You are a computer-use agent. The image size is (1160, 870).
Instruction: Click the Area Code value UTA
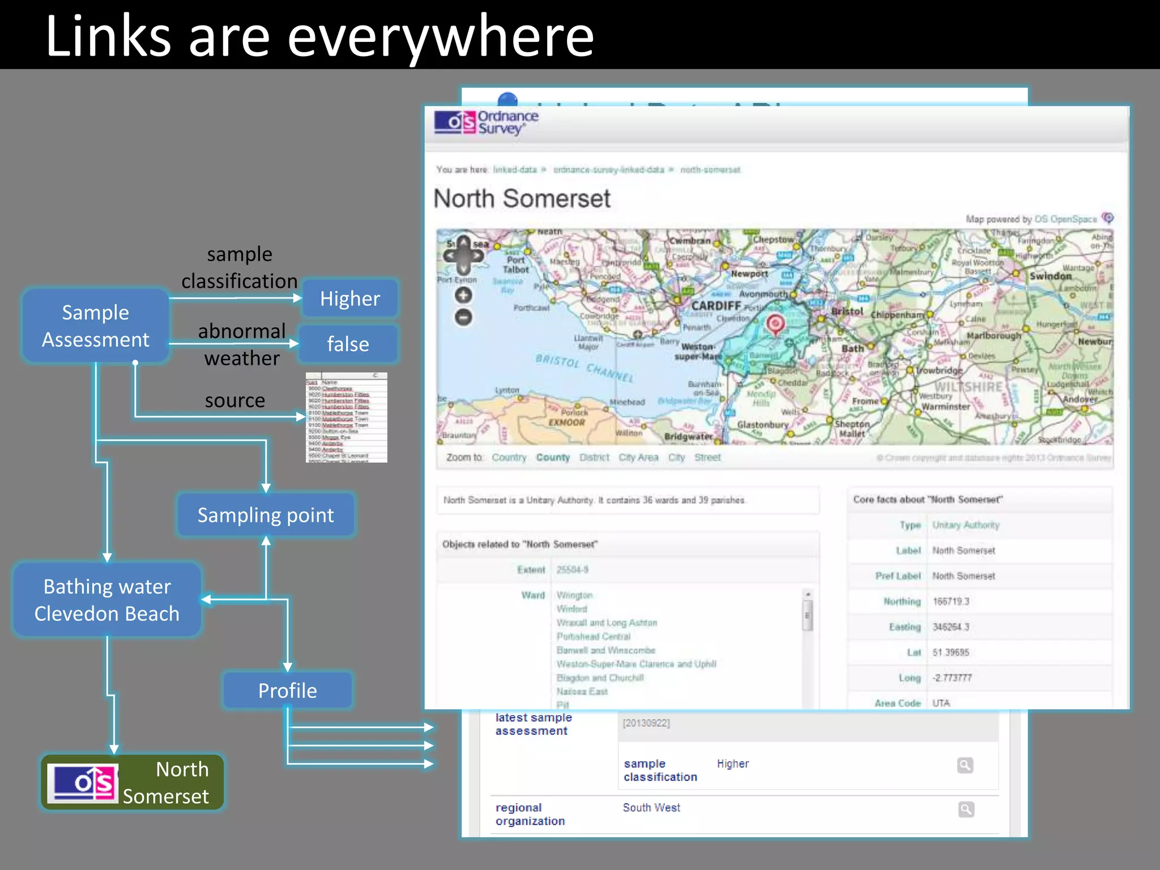click(941, 703)
